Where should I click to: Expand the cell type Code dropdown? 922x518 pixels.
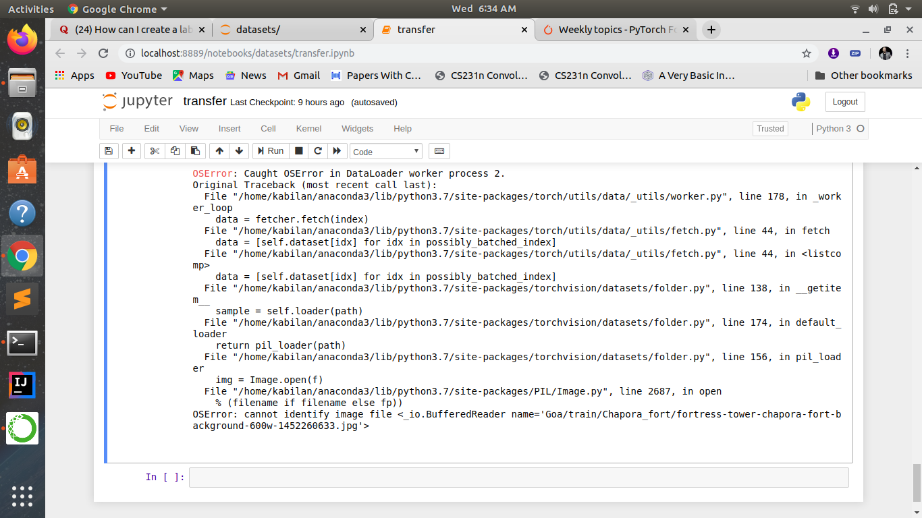387,152
